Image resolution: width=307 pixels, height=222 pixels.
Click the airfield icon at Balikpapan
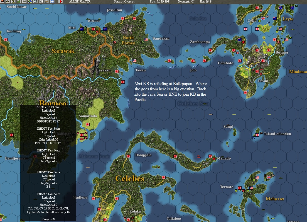pyautogui.click(x=86, y=133)
